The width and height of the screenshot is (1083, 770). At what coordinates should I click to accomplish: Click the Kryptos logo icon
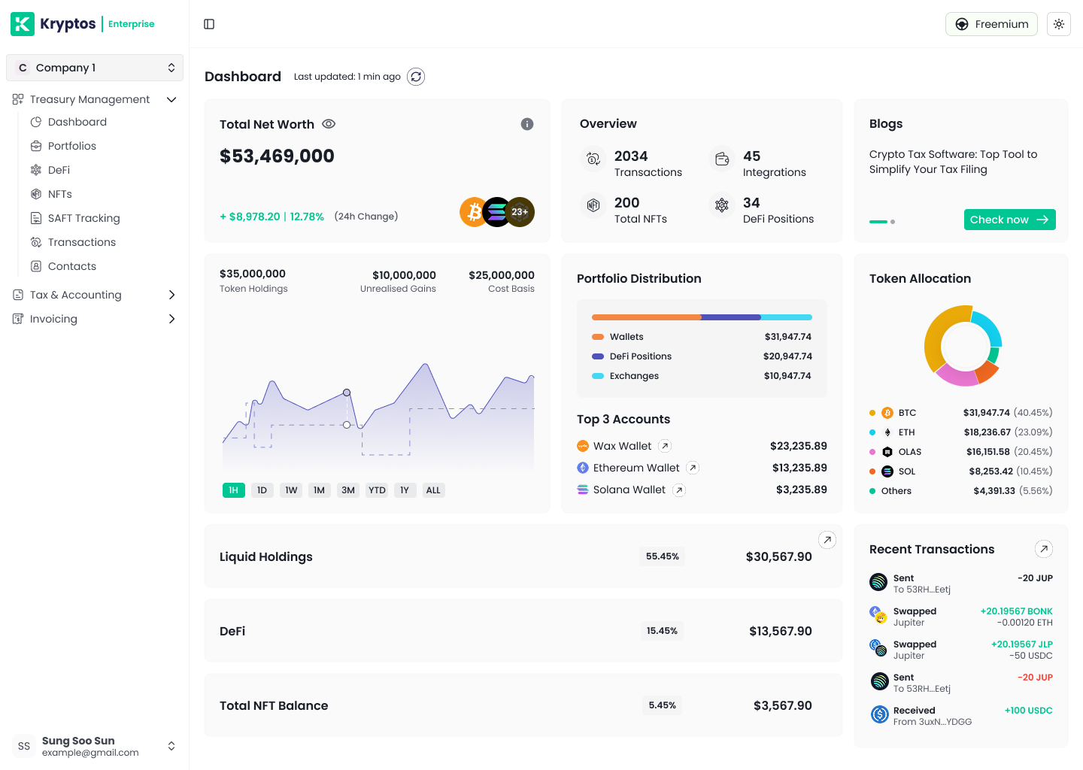point(23,24)
